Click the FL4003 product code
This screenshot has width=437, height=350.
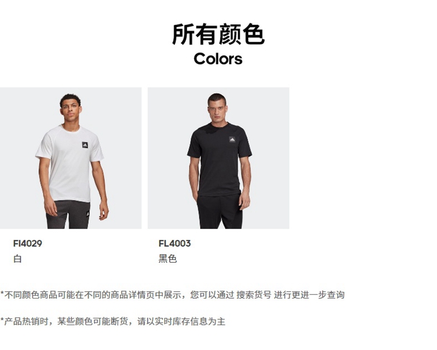[175, 243]
